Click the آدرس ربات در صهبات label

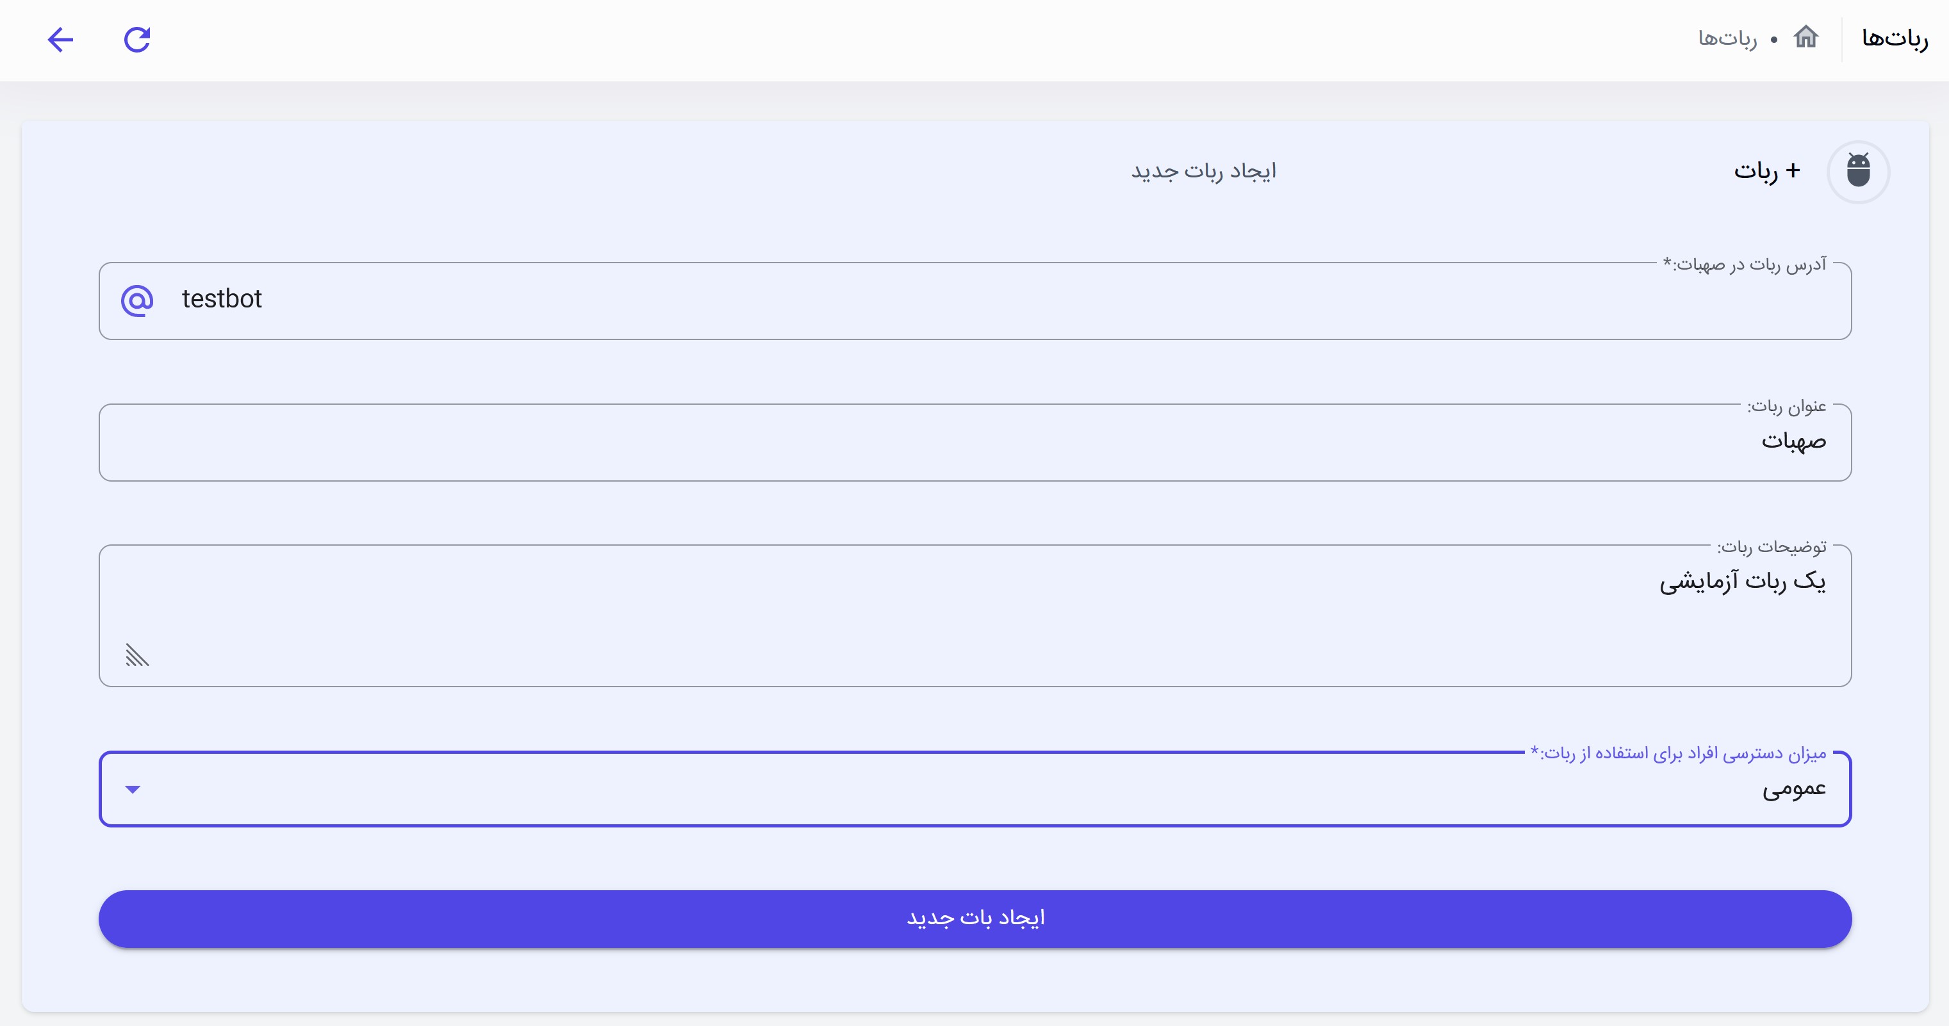click(1744, 264)
